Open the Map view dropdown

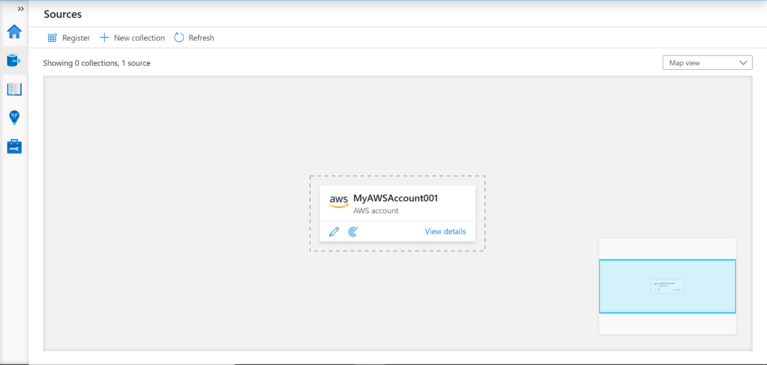click(x=707, y=63)
